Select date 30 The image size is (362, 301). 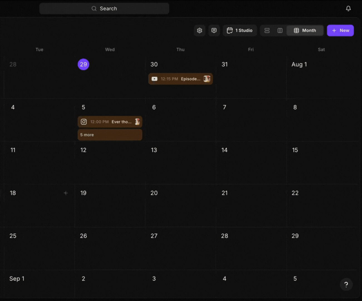(154, 64)
